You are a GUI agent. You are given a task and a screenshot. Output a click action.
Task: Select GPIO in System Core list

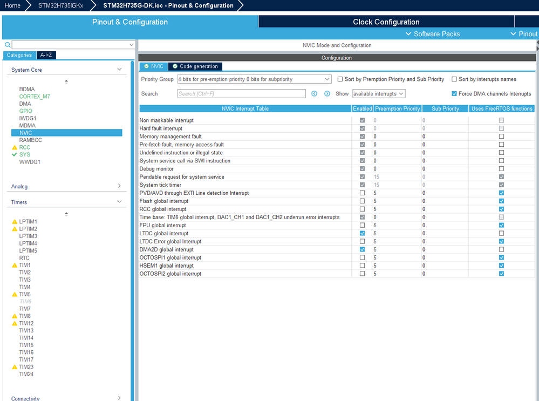(x=26, y=111)
